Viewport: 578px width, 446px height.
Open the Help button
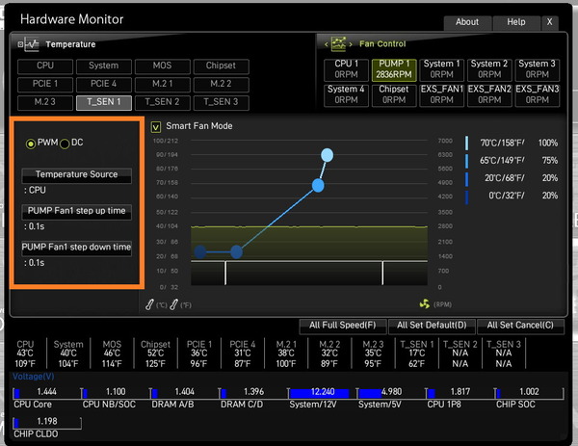coord(516,23)
